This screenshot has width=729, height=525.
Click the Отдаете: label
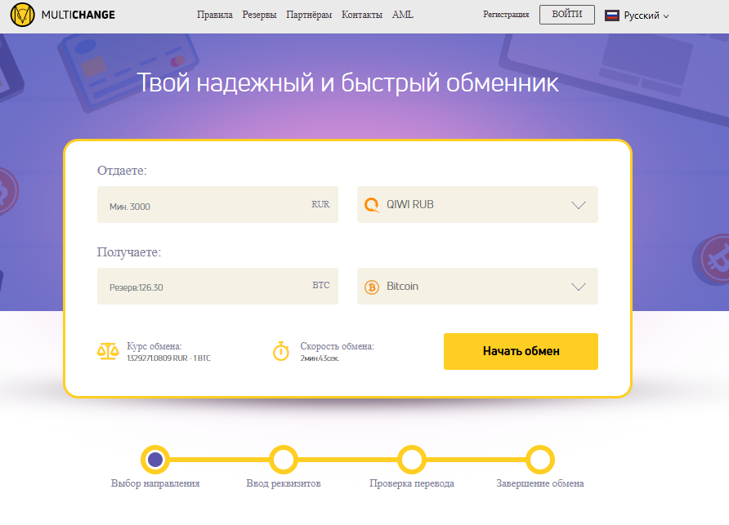pyautogui.click(x=122, y=171)
